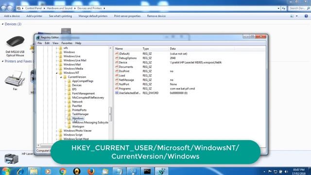
Task: Select the TaskManager key folder icon
Action: [69, 114]
